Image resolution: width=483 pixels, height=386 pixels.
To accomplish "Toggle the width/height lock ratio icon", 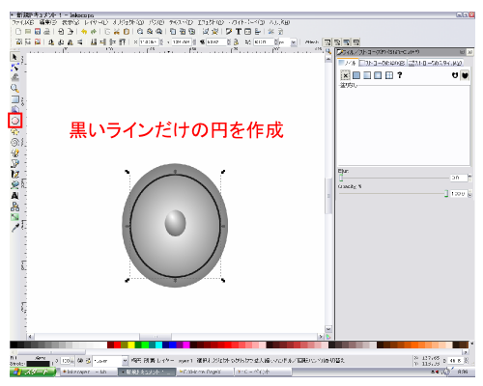I will coord(236,41).
